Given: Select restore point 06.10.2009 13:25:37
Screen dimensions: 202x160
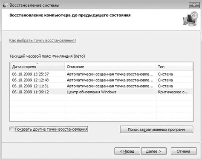Looking at the screenshot, I should [x=101, y=74].
